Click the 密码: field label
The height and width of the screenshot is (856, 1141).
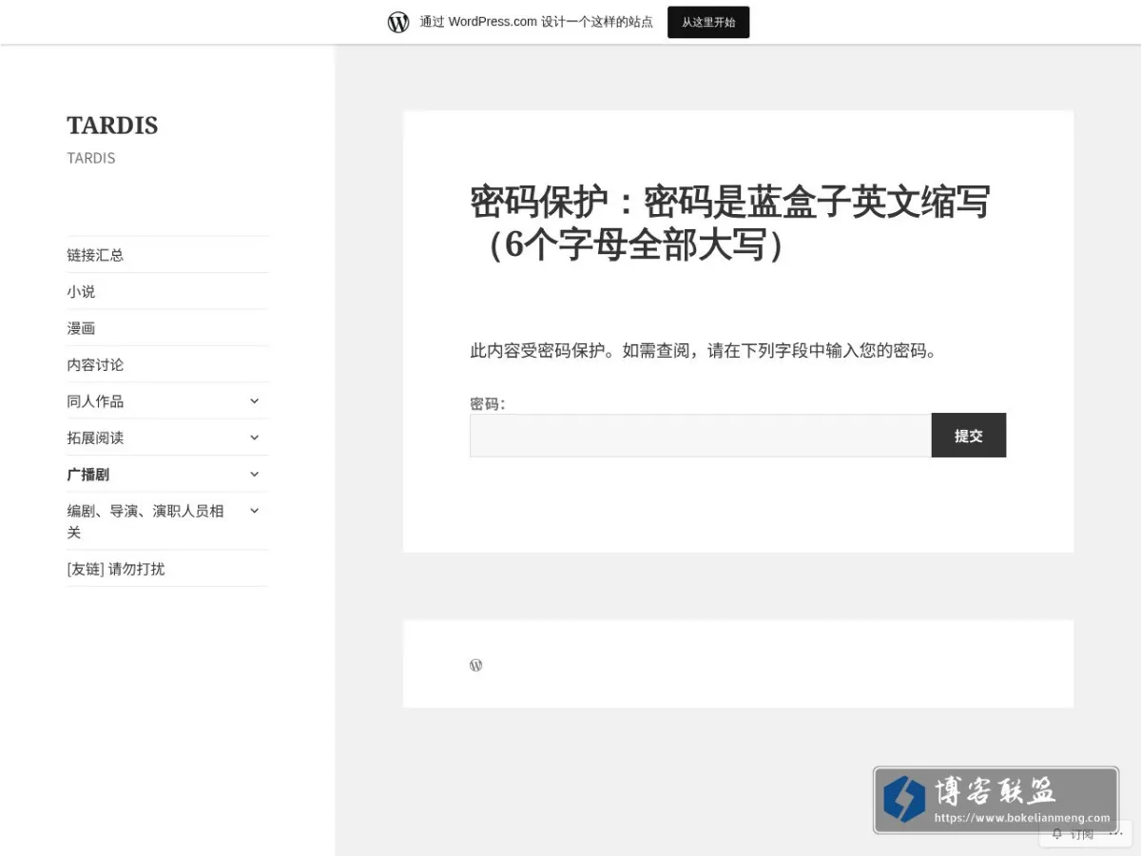click(x=488, y=403)
